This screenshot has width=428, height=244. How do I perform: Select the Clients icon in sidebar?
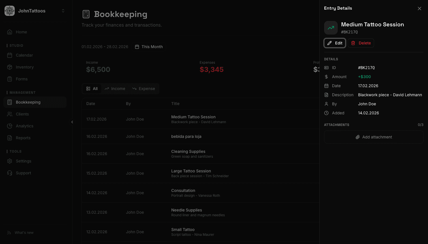click(x=10, y=114)
